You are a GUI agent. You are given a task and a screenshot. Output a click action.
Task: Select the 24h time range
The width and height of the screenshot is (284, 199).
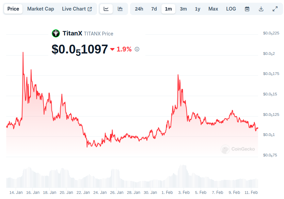point(139,9)
